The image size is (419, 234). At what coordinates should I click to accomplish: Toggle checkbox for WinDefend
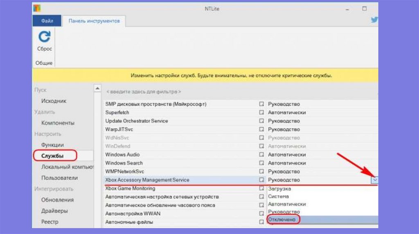coord(261,146)
